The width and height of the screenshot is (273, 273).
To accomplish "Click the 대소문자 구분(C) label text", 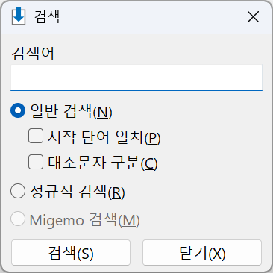I will tap(103, 163).
